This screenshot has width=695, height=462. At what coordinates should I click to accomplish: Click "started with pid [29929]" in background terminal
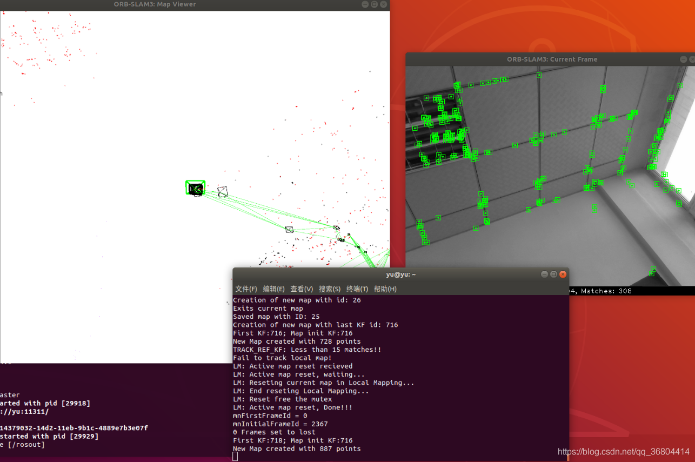pos(49,436)
